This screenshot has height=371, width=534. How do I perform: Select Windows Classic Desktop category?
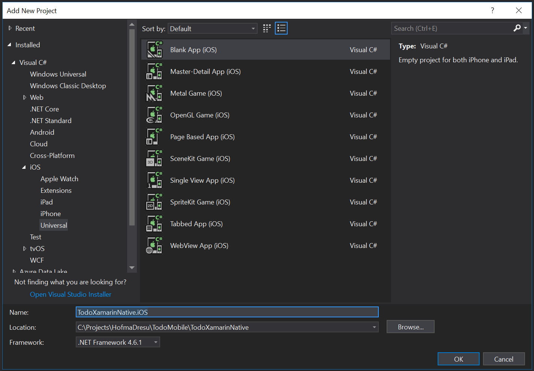68,86
